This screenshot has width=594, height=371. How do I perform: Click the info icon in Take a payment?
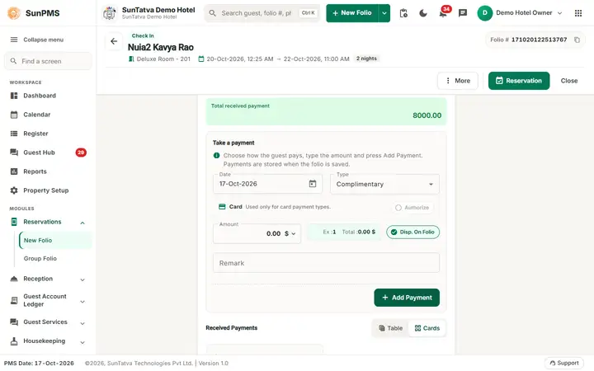point(216,155)
